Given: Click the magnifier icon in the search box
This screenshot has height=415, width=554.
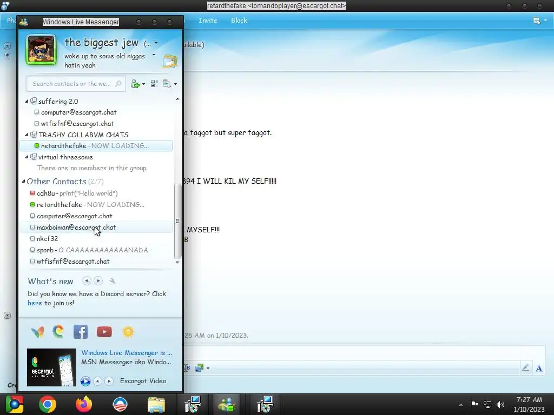Looking at the screenshot, I should (x=118, y=84).
